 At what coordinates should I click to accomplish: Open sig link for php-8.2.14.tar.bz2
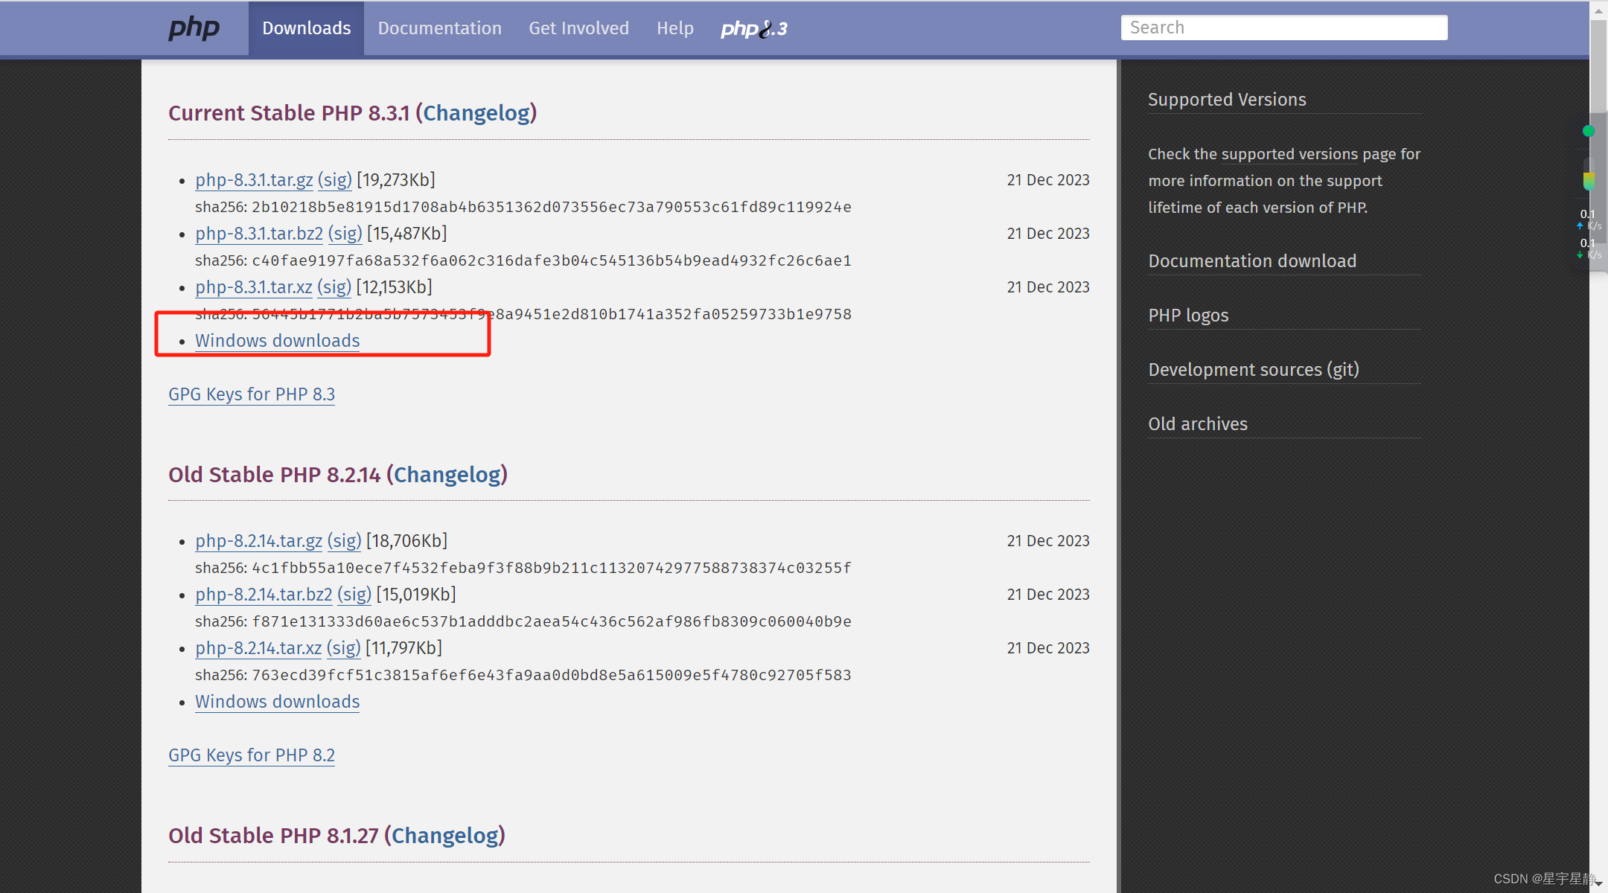click(354, 595)
